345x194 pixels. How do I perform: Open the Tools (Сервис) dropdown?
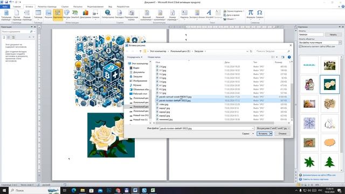pyautogui.click(x=248, y=134)
